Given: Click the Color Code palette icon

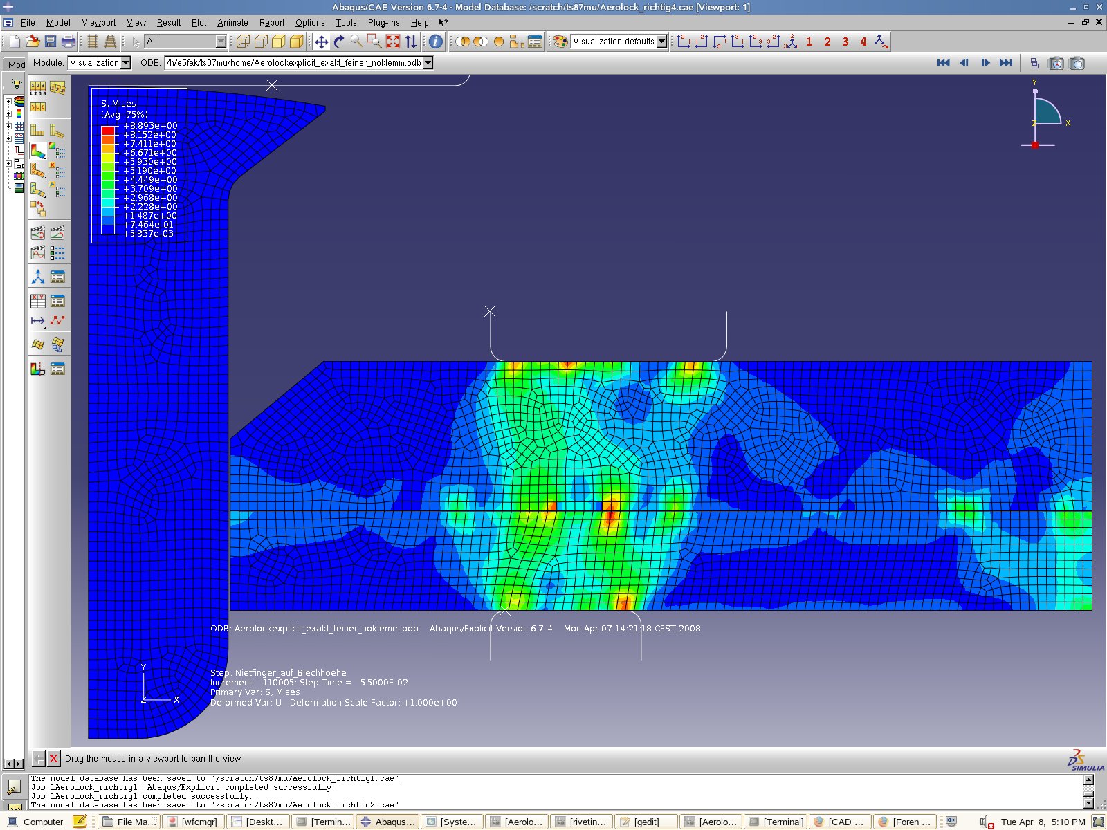Looking at the screenshot, I should 560,41.
